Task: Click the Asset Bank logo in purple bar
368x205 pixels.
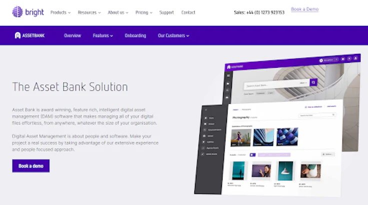Action: point(29,35)
